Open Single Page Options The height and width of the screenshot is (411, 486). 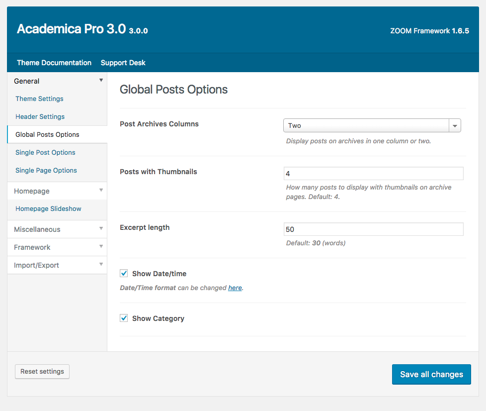[46, 170]
